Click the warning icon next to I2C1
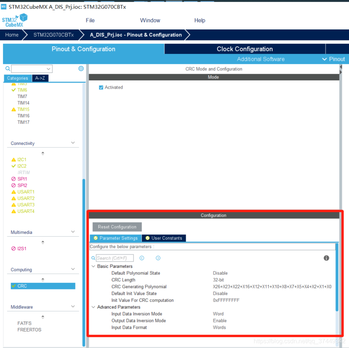 (14, 160)
